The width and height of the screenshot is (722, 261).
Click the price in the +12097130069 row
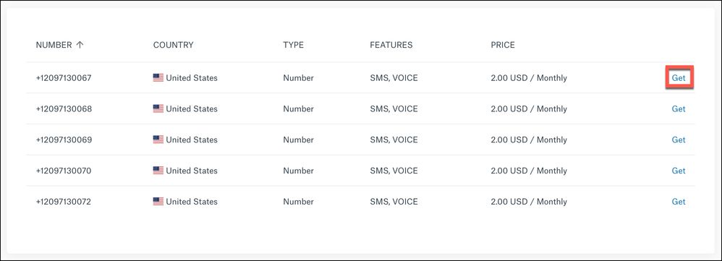(529, 140)
